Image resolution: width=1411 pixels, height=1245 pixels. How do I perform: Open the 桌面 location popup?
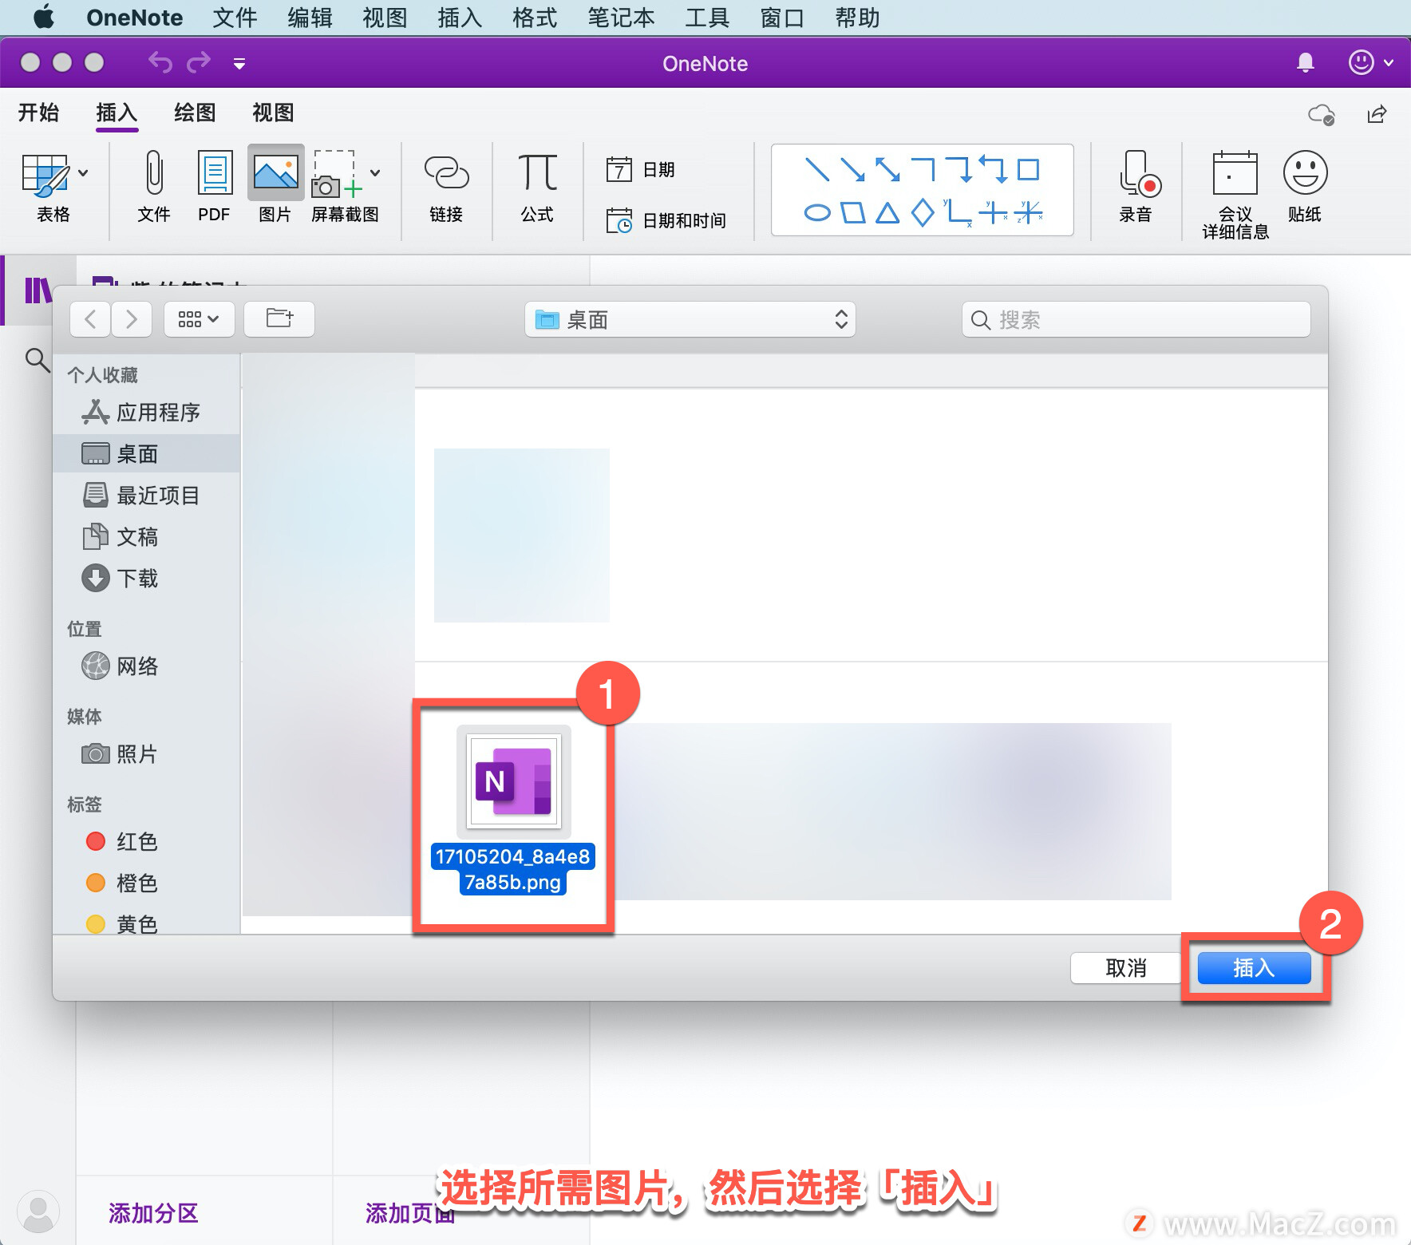click(x=690, y=319)
